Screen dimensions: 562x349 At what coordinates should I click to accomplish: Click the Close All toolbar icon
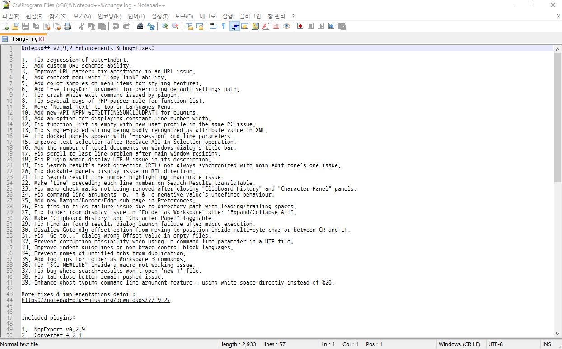[x=57, y=26]
